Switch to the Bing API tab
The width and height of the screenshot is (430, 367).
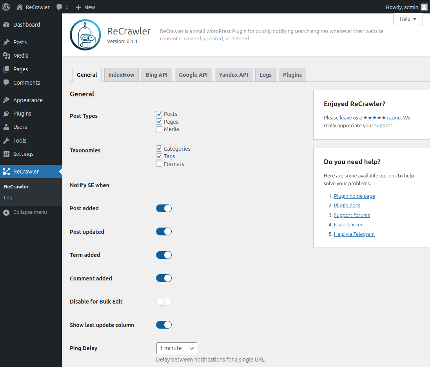156,75
